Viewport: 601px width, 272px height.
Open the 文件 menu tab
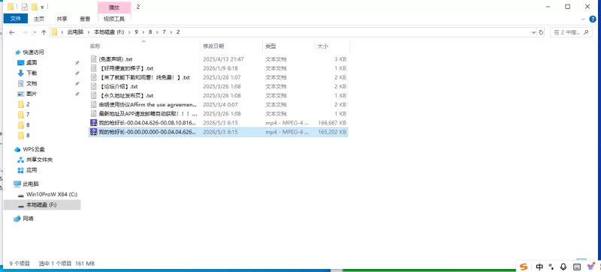coord(15,19)
